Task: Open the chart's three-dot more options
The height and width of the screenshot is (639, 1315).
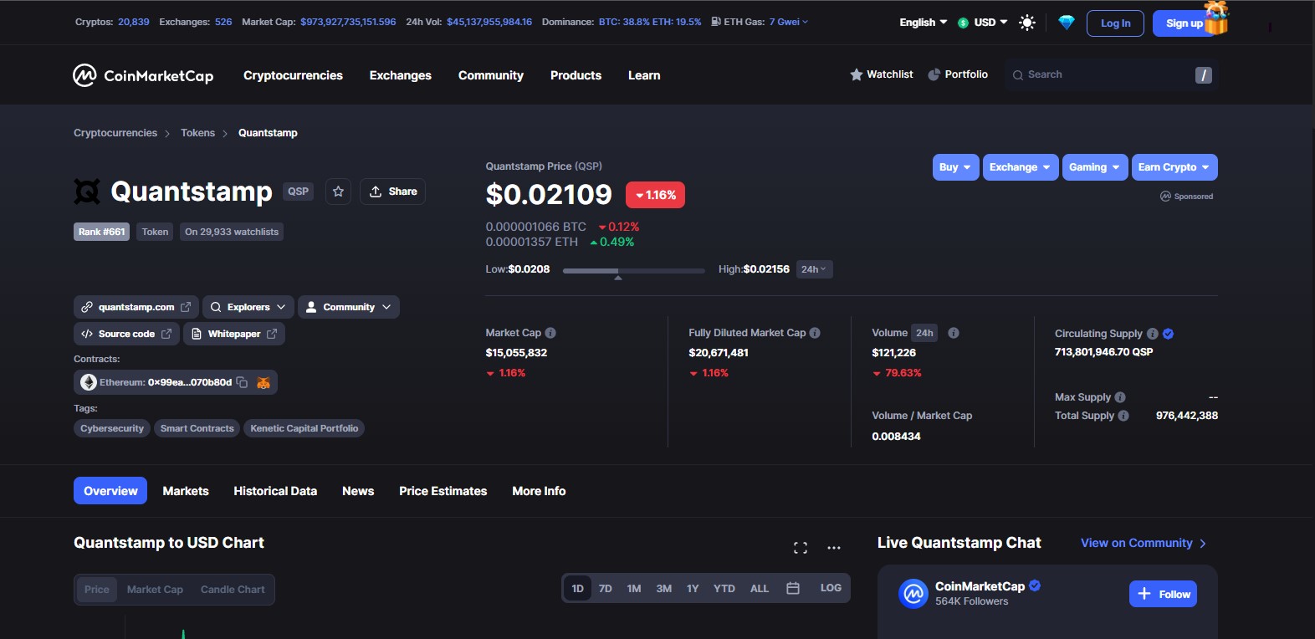Action: [x=834, y=548]
